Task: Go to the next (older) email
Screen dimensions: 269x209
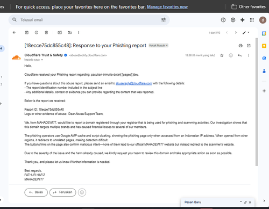Action: click(236, 32)
